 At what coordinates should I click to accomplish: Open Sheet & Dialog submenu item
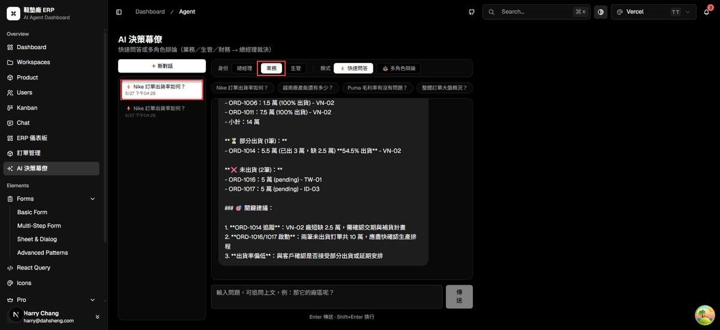coord(37,239)
